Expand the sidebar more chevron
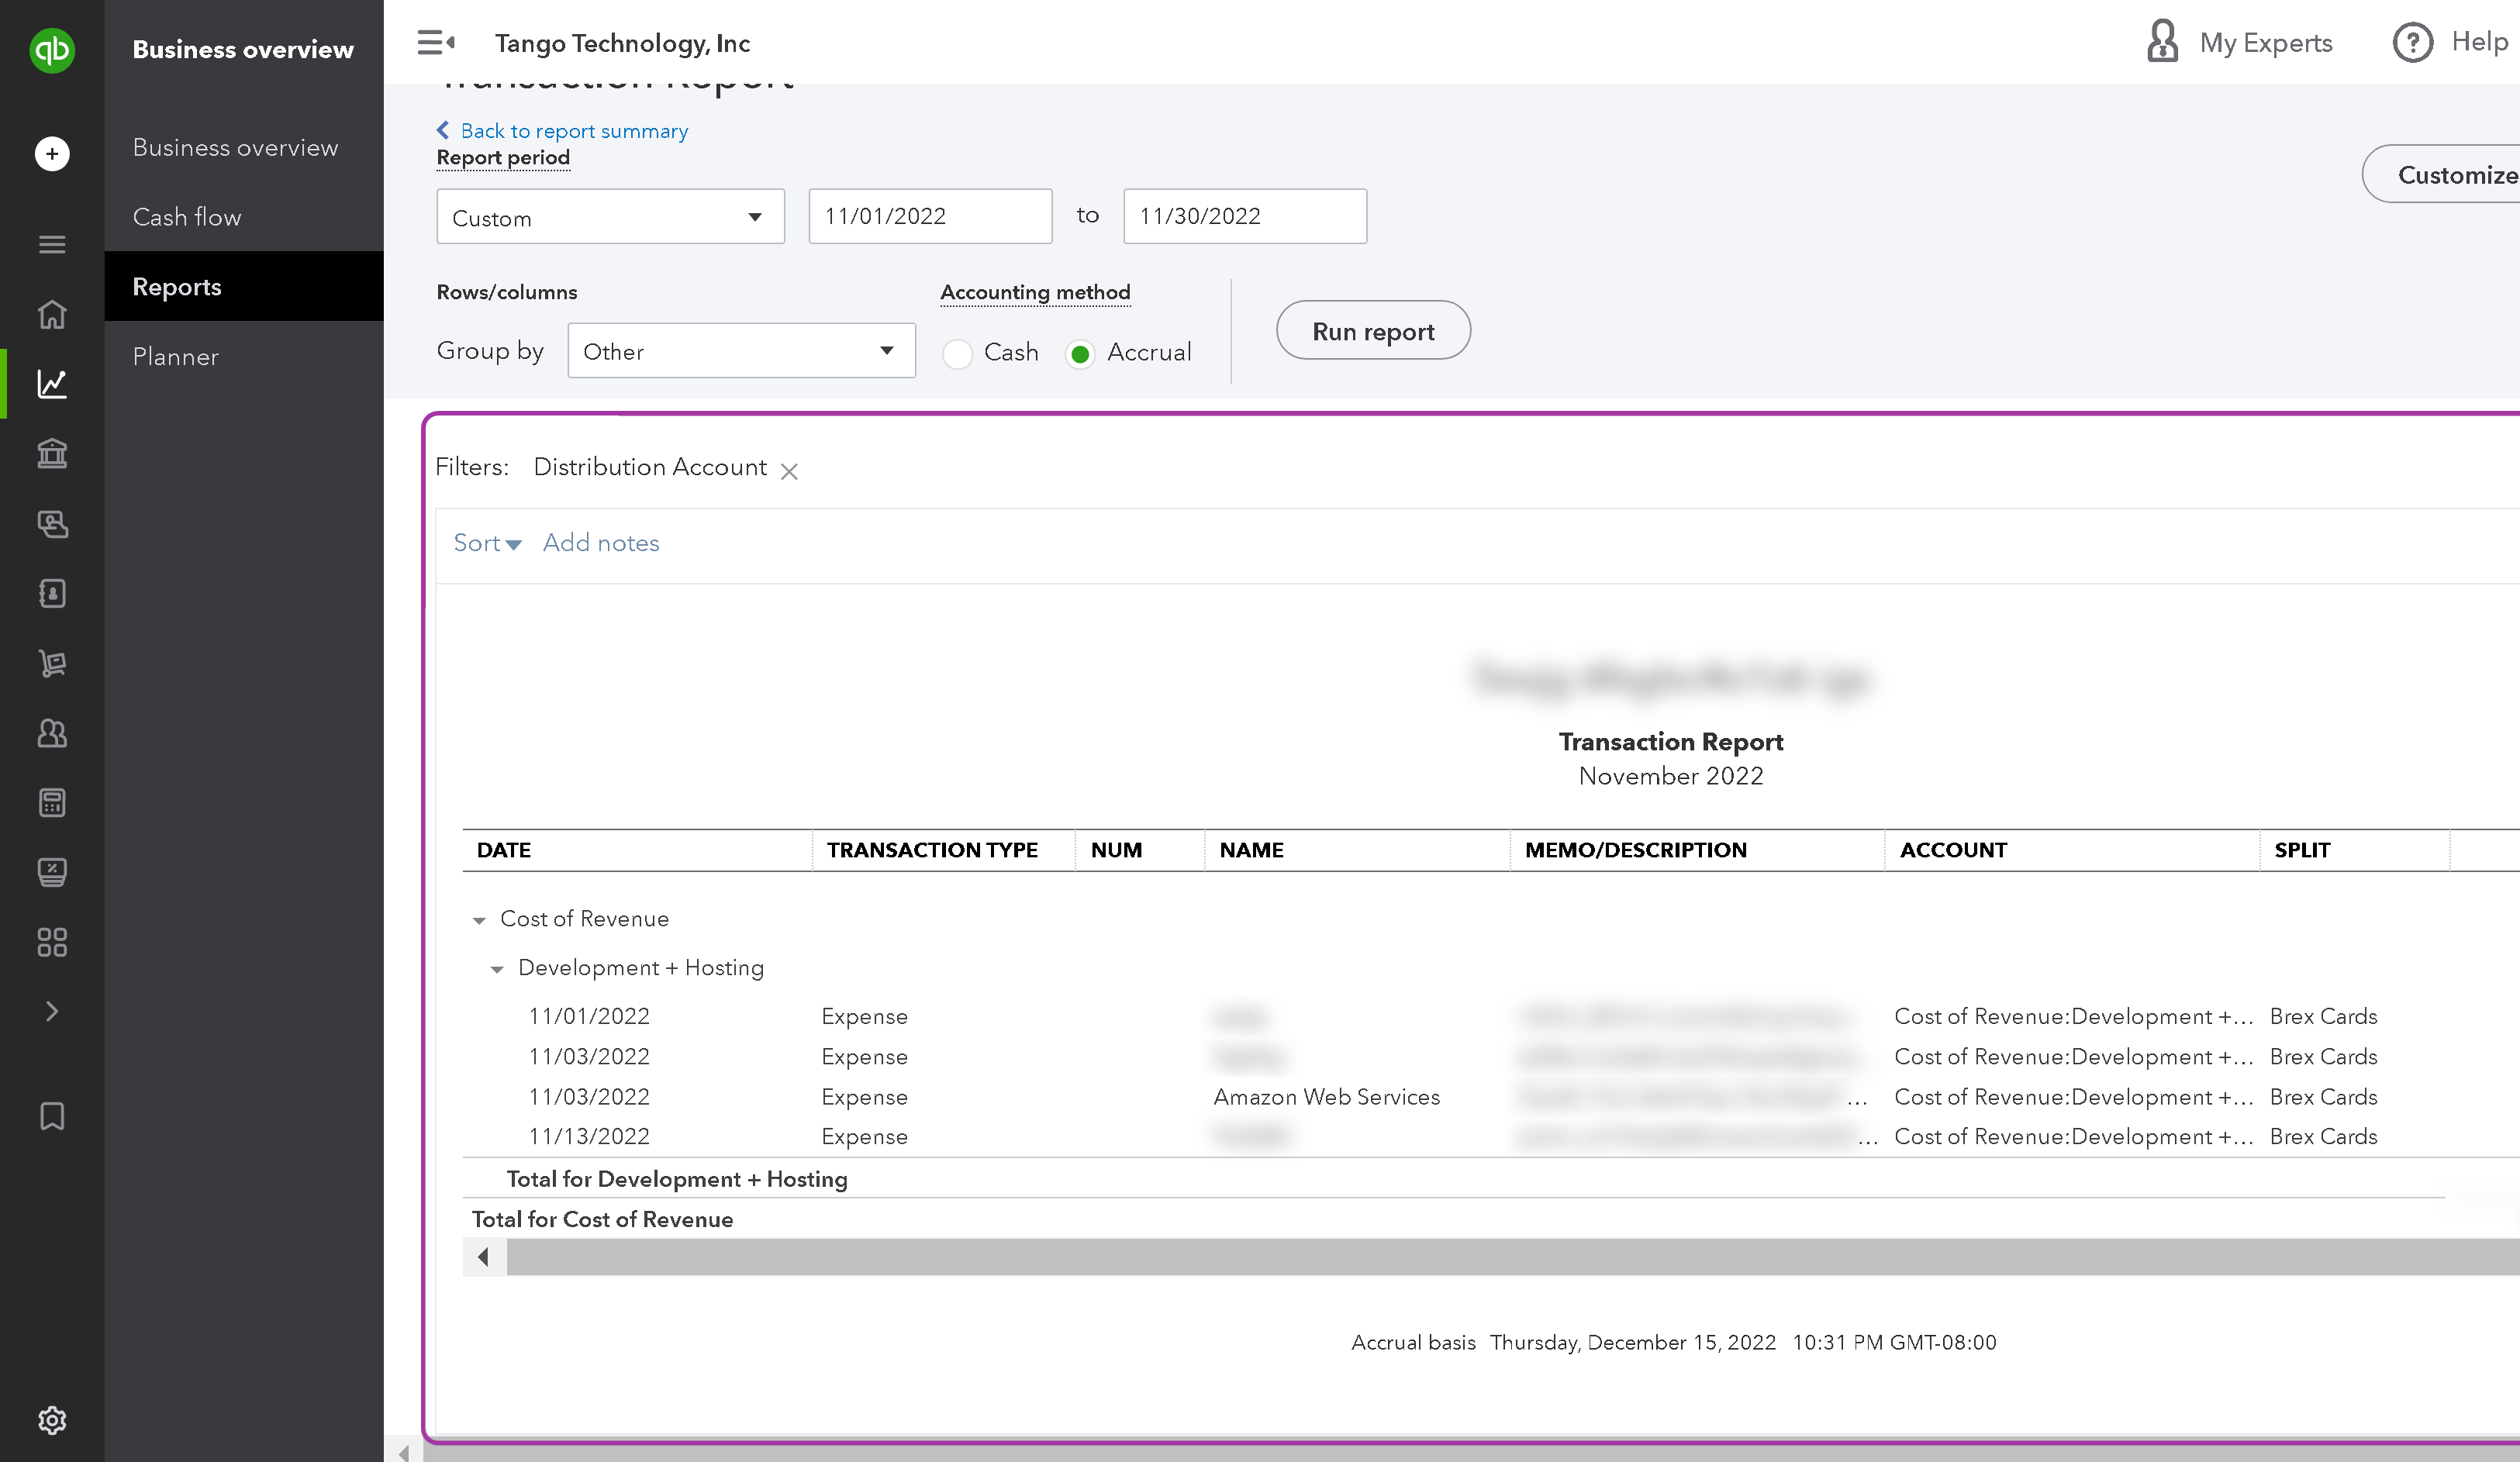The image size is (2520, 1462). click(x=52, y=1012)
